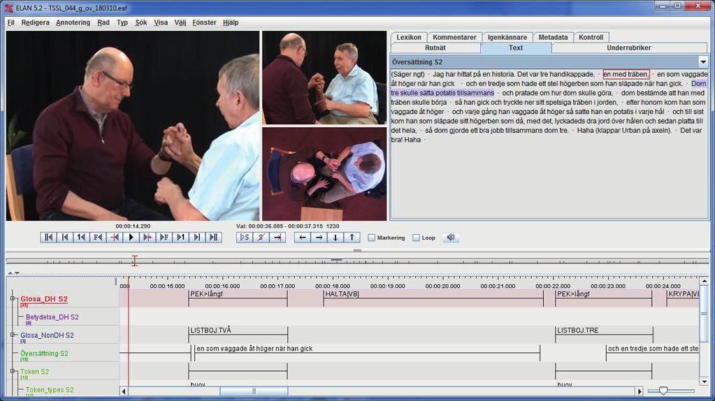Select the Text tab
The width and height of the screenshot is (715, 401).
coord(516,48)
